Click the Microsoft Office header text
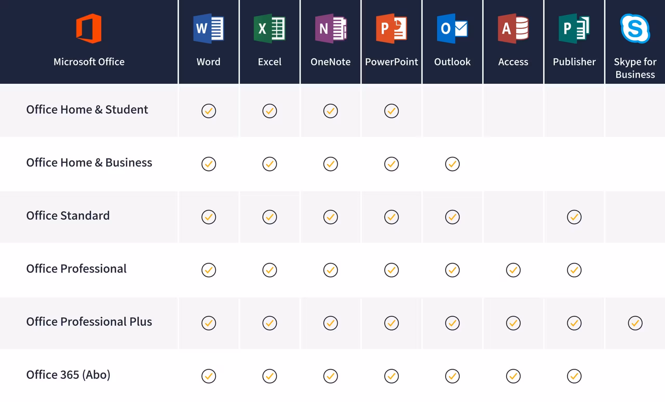 (89, 62)
